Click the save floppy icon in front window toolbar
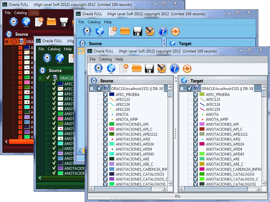This screenshot has height=202, width=270. pos(149,69)
